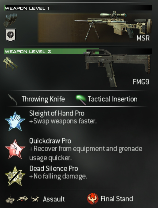The width and height of the screenshot is (158, 208).
Task: Select the Tactical Insertion label
Action: point(113,99)
